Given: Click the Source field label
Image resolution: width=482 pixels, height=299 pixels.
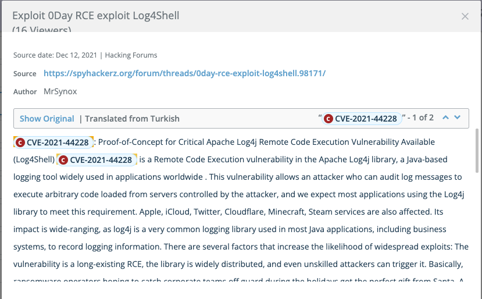Looking at the screenshot, I should coord(25,74).
